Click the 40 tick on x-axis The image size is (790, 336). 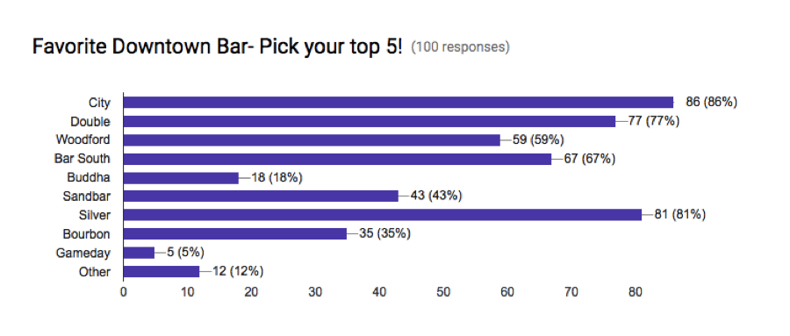(379, 292)
